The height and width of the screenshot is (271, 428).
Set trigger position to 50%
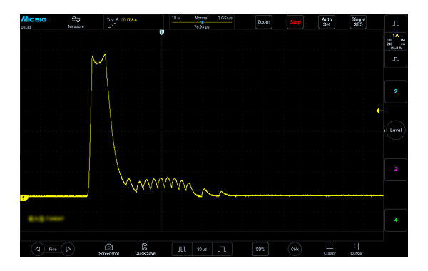coord(260,249)
